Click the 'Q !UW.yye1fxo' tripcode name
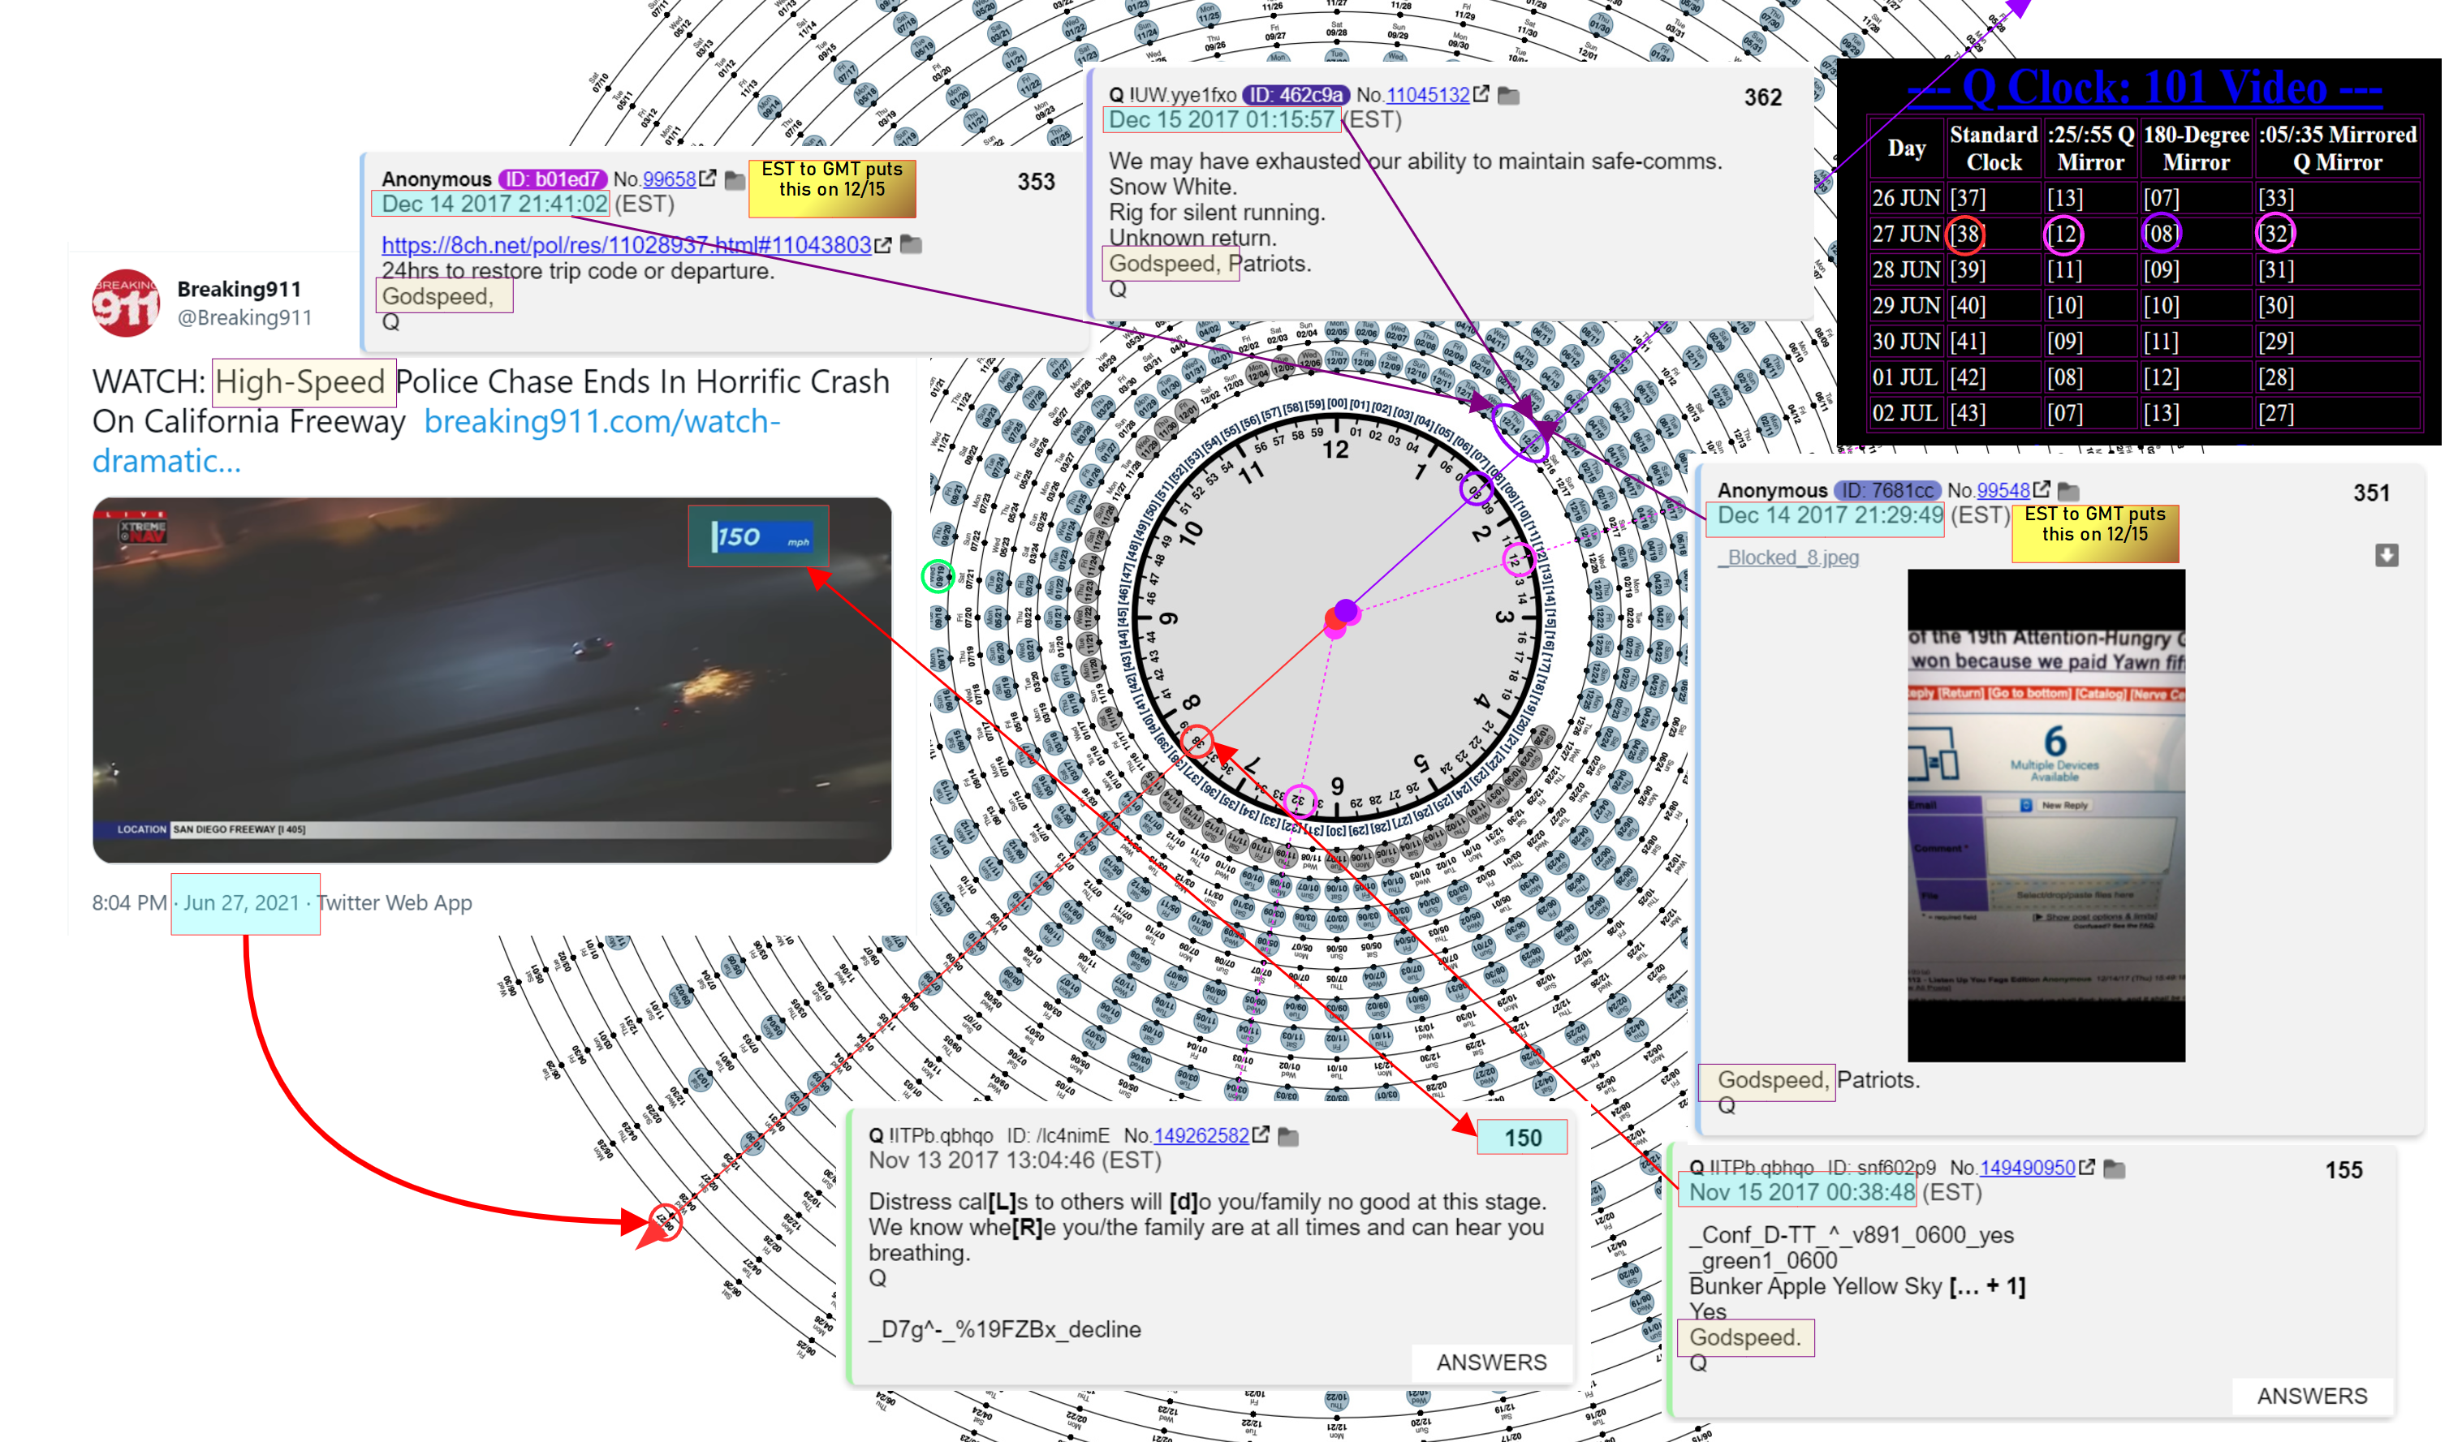 click(1172, 95)
